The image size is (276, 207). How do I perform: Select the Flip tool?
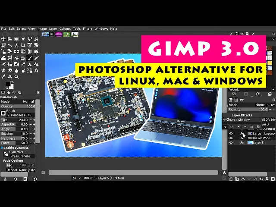click(x=16, y=52)
